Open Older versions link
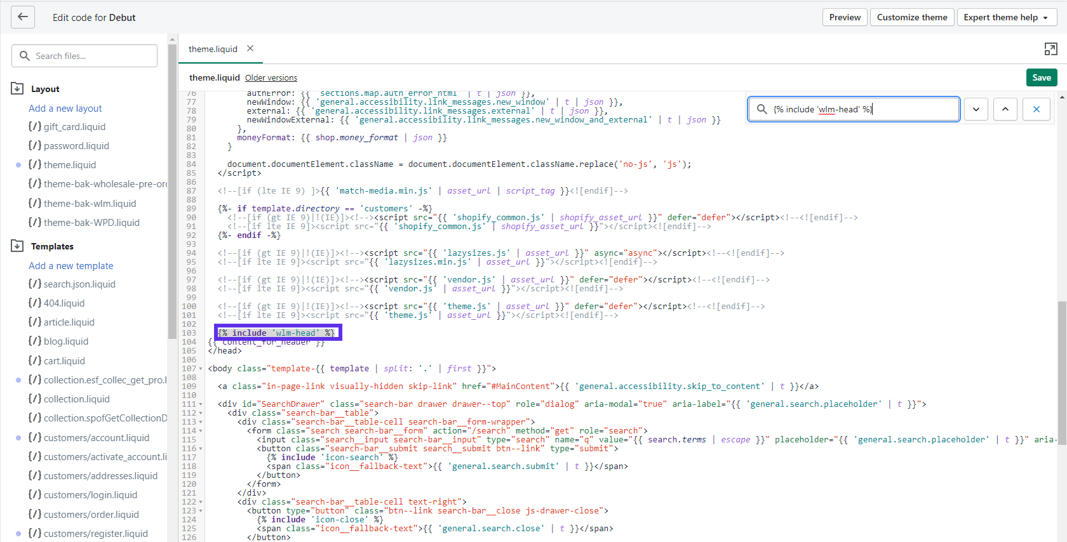Viewport: 1067px width, 542px height. pos(271,78)
